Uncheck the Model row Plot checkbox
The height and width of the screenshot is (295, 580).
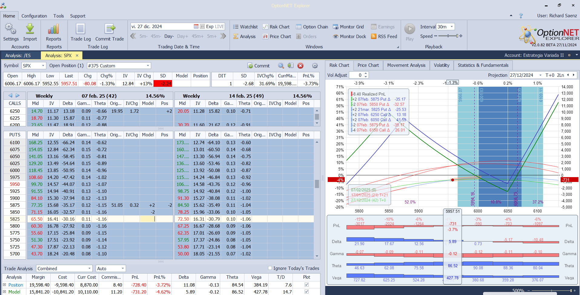(x=307, y=292)
